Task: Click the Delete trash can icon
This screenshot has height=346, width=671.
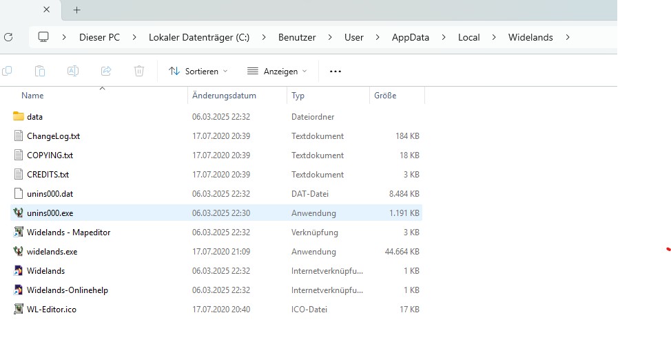Action: pyautogui.click(x=139, y=71)
